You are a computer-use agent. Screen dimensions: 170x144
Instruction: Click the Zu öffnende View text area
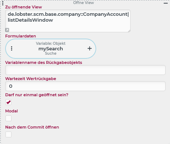68,21
